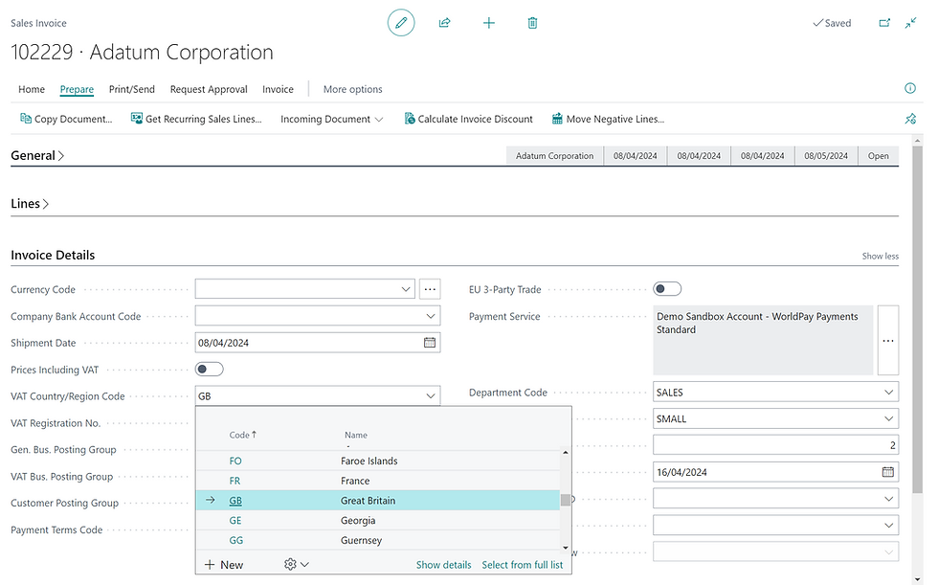
Task: Click the lookup list scrollbar thumb
Action: [566, 500]
